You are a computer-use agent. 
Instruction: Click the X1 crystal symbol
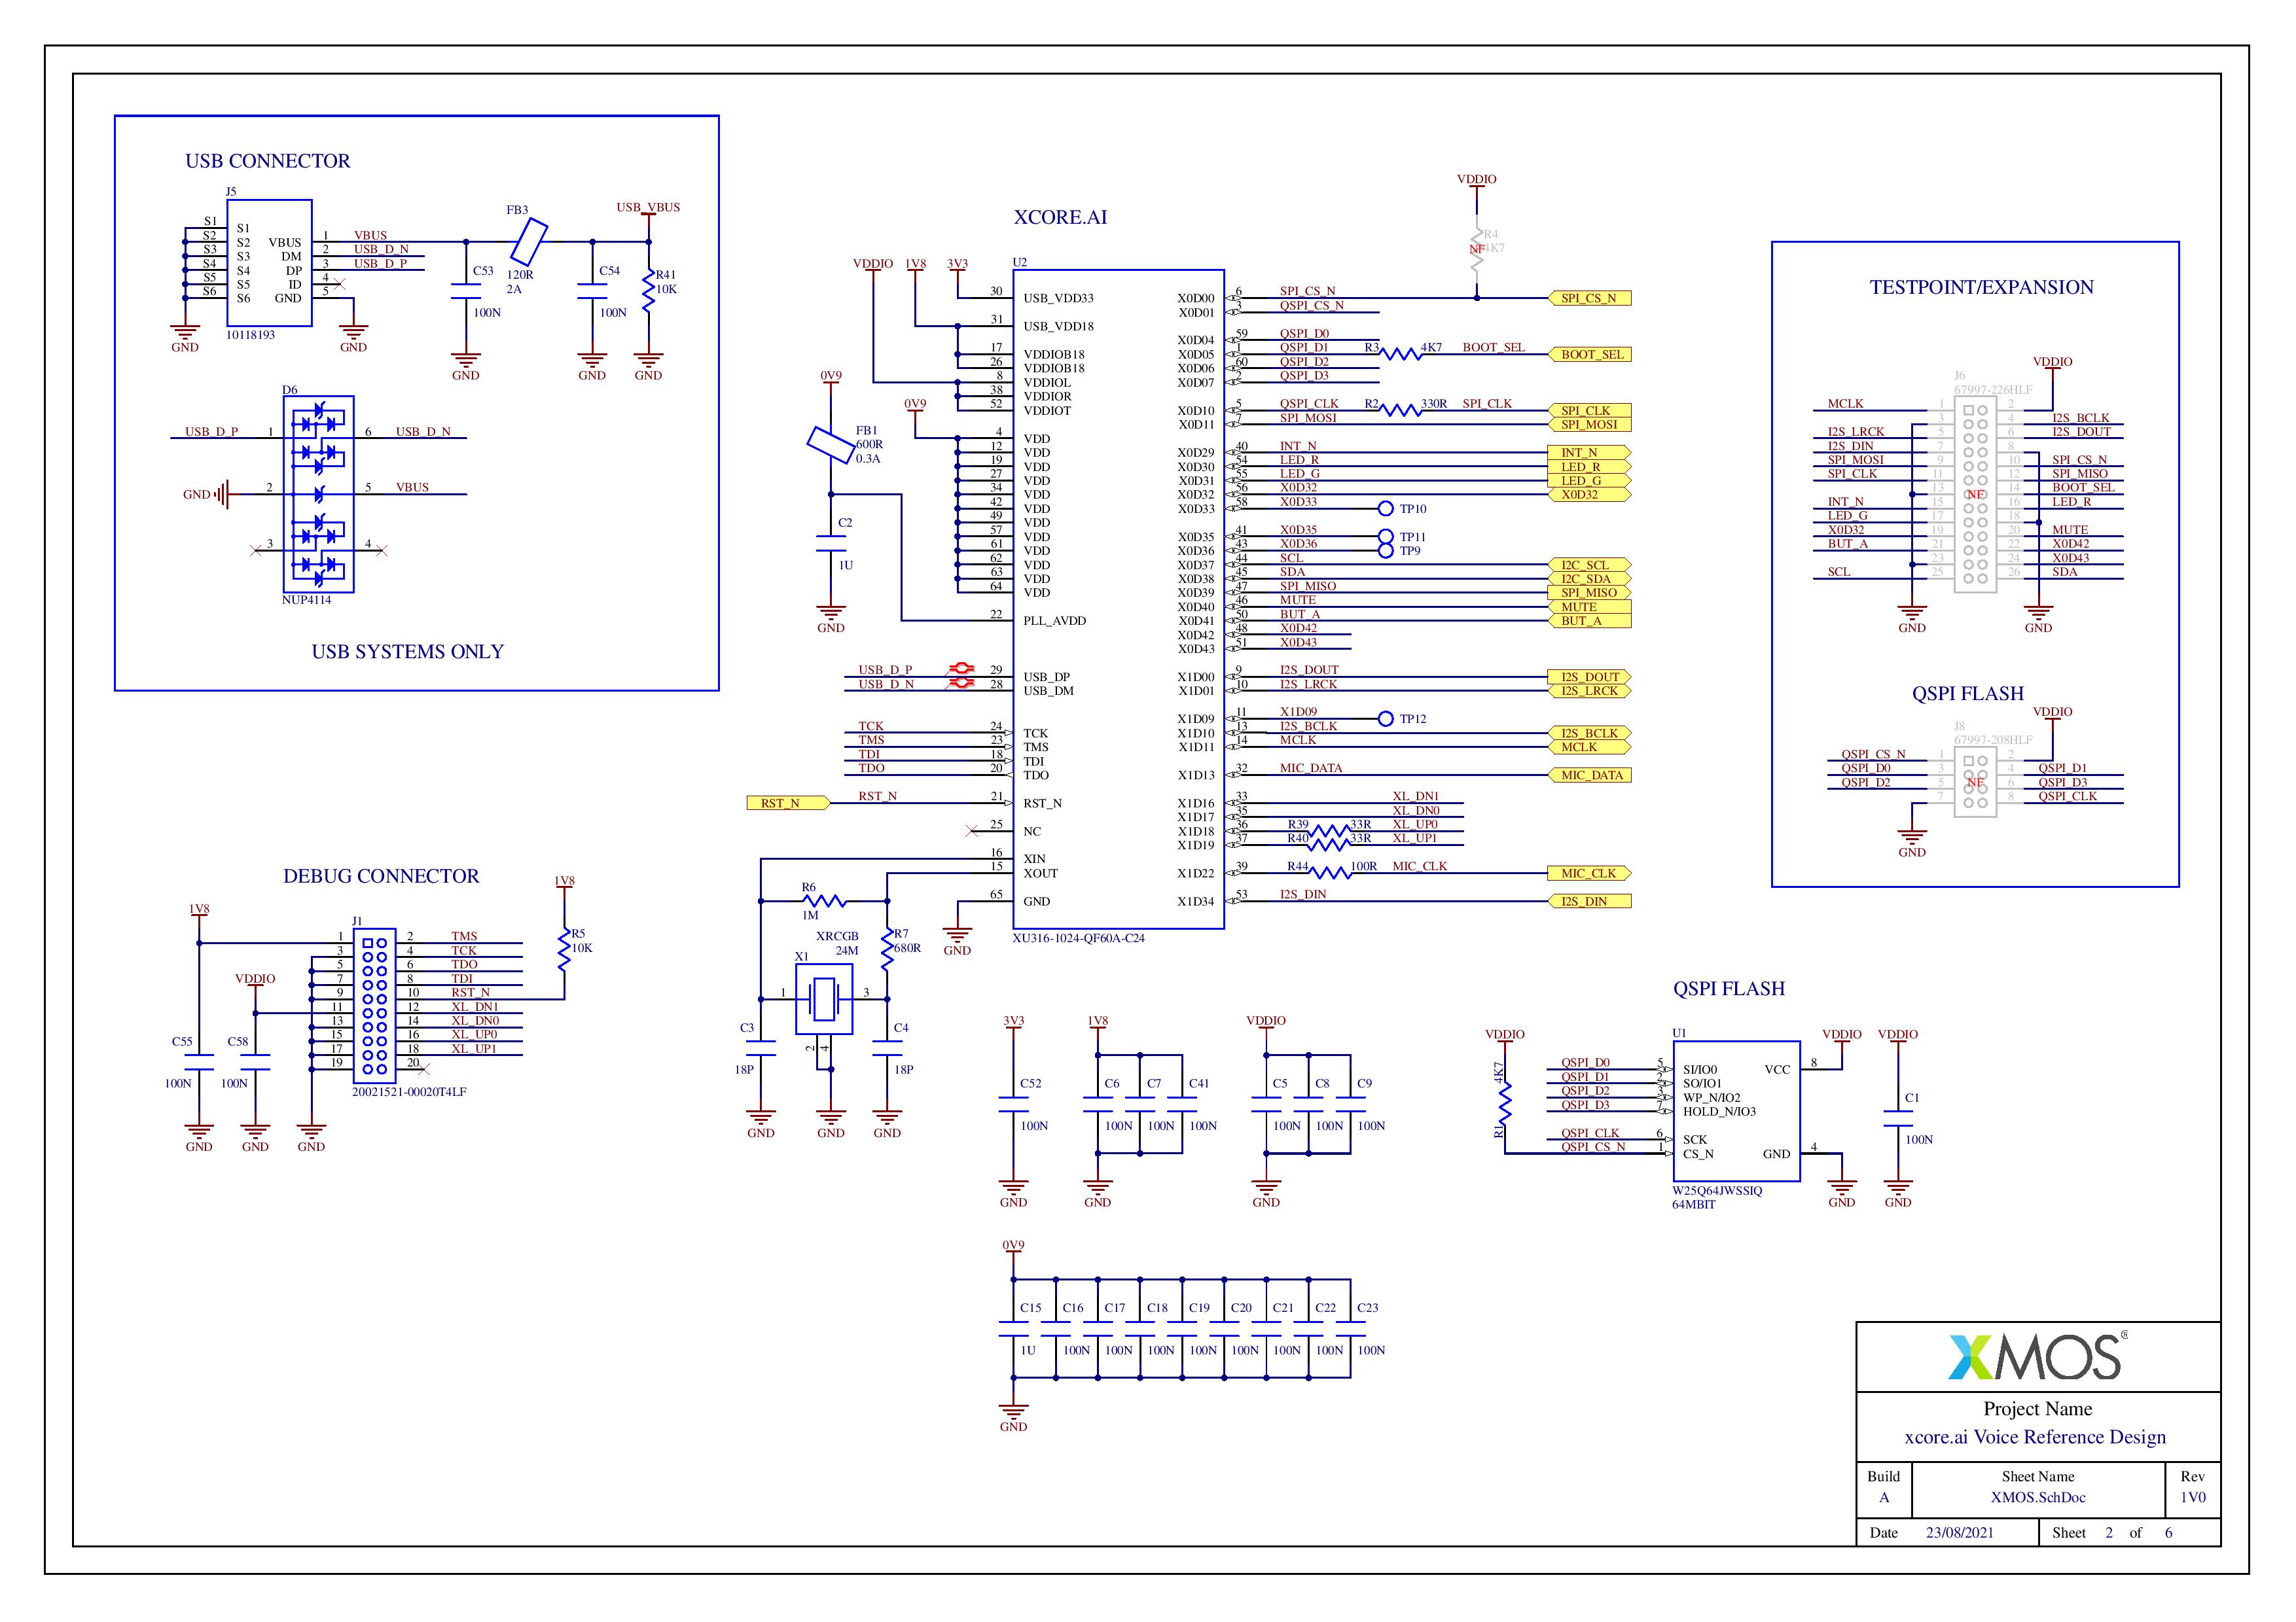coord(823,999)
